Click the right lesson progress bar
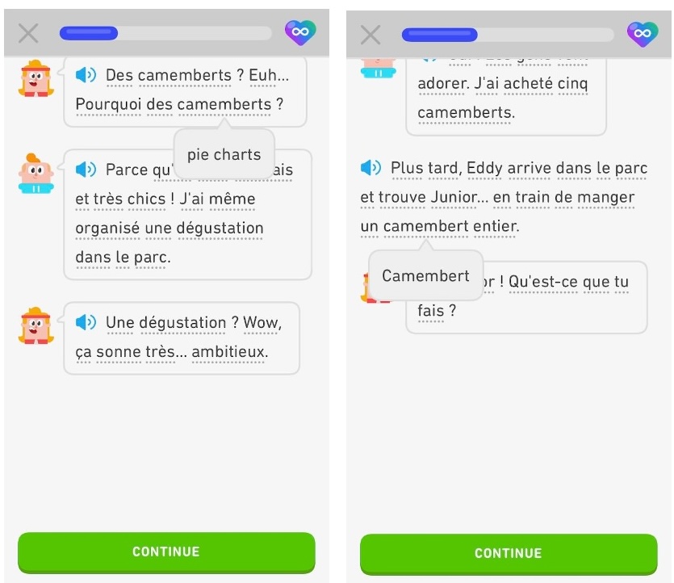The width and height of the screenshot is (674, 583). point(508,33)
